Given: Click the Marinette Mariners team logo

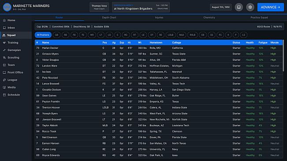Looking at the screenshot, I should point(7,7).
